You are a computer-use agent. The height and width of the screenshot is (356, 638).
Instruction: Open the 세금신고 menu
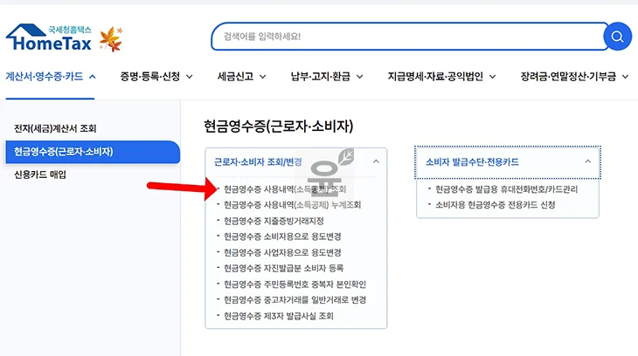click(x=241, y=77)
